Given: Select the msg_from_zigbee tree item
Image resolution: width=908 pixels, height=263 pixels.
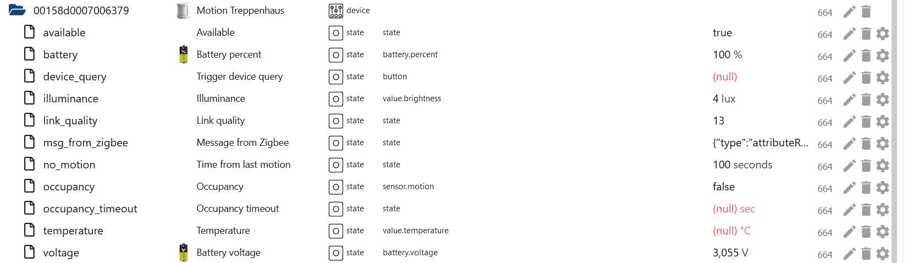Looking at the screenshot, I should tap(85, 143).
